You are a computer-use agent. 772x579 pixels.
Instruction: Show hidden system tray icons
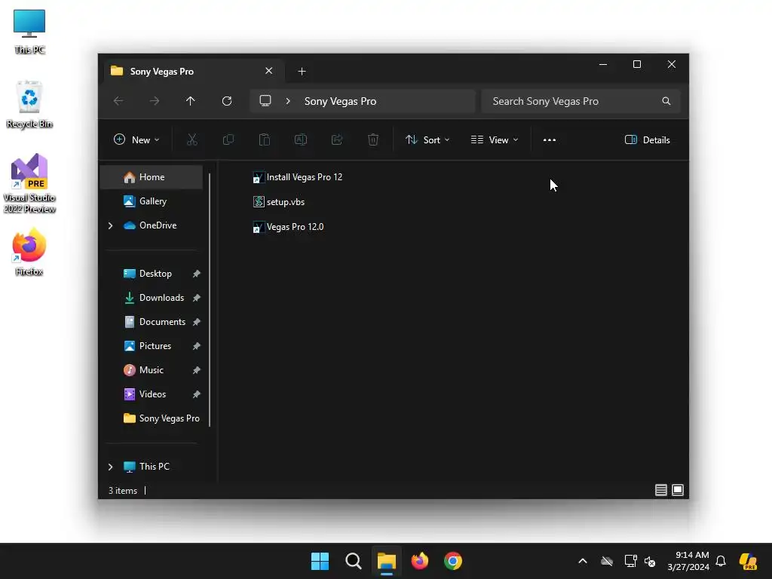coord(583,561)
